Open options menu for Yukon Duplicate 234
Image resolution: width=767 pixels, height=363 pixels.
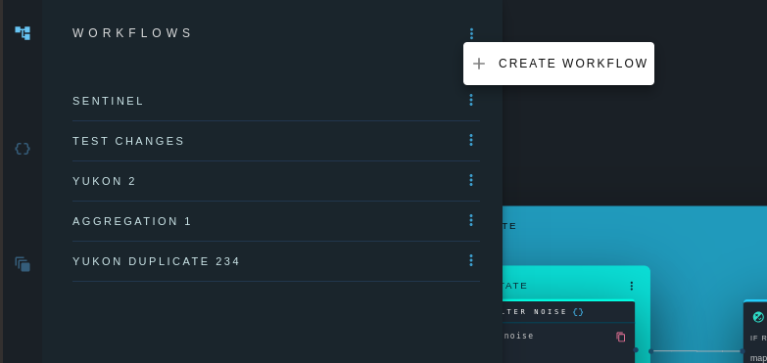click(471, 260)
